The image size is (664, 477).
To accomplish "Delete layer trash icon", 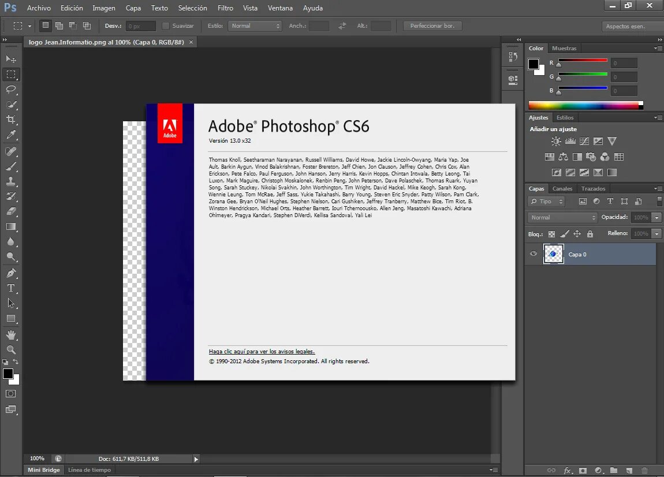I will 644,471.
